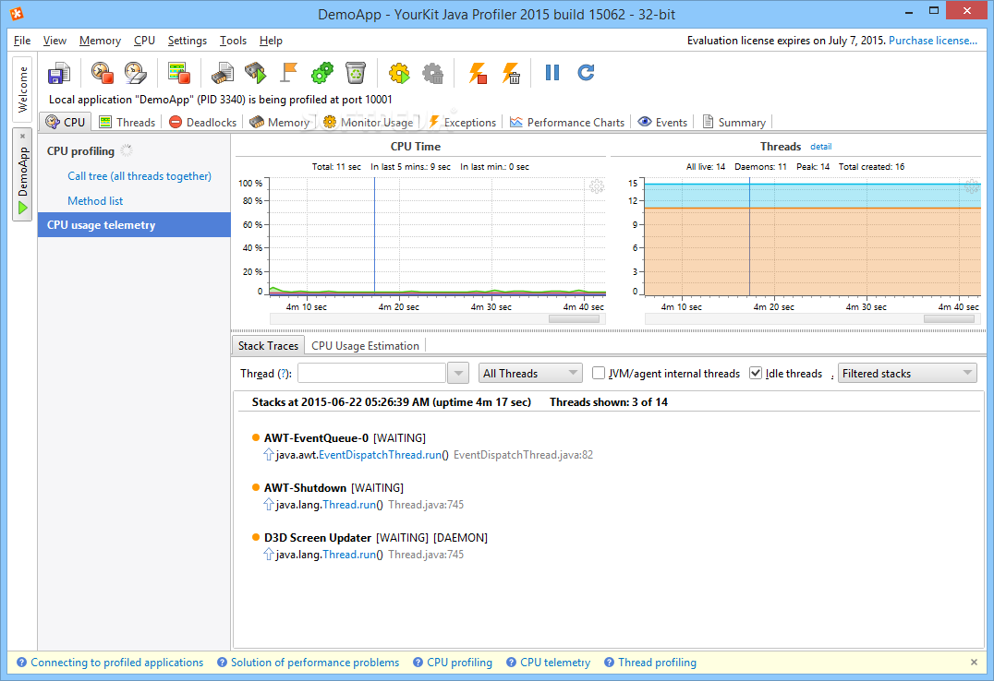The height and width of the screenshot is (681, 994).
Task: Open Thread profiling help link
Action: pyautogui.click(x=657, y=662)
